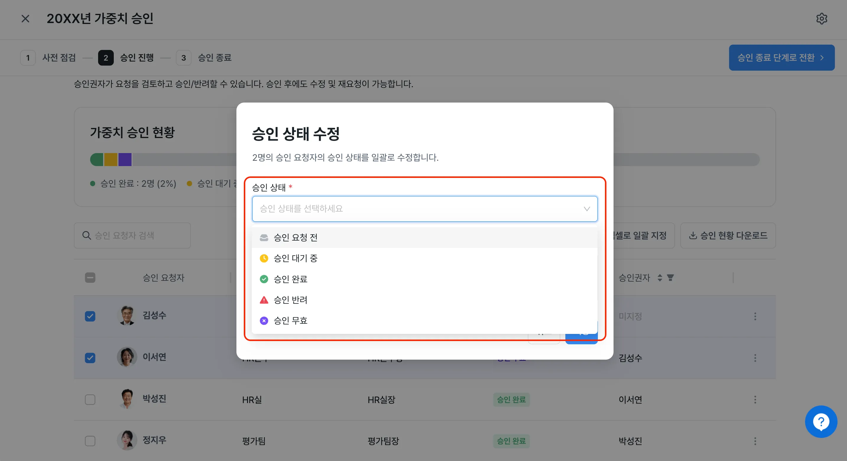Click 승인 완료 : 2명 (2%) legend

133,184
